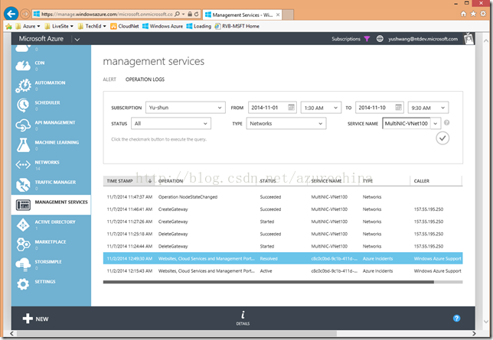Execute the query with checkmark button
493x340 pixels.
(x=442, y=138)
